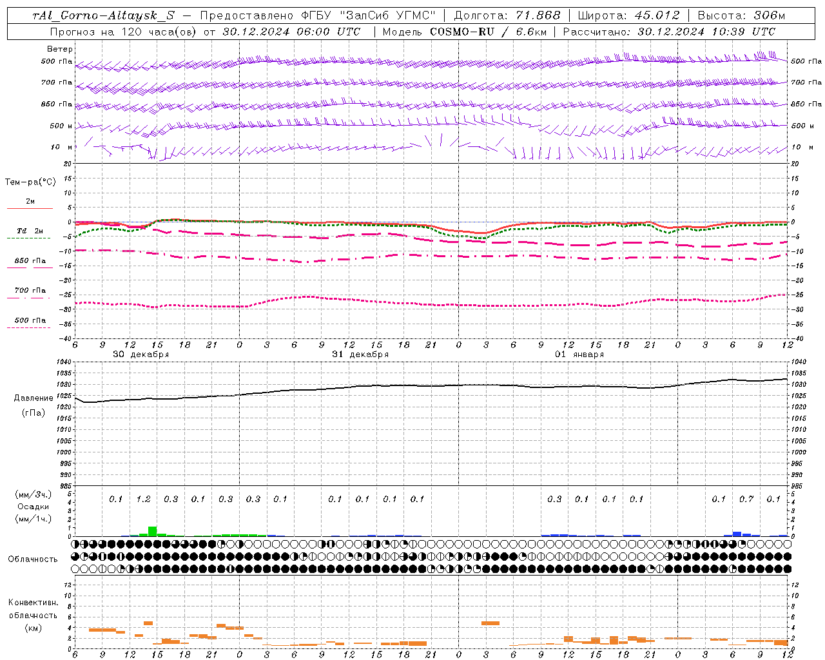Select forecast start time 30.12.2024 06:00 UTC

[x=291, y=32]
